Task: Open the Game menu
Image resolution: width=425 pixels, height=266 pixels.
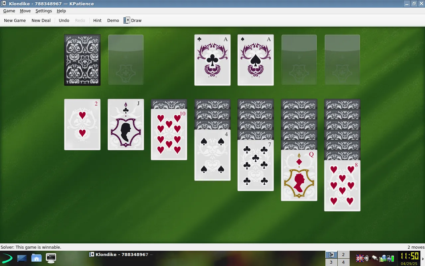Action: 9,11
